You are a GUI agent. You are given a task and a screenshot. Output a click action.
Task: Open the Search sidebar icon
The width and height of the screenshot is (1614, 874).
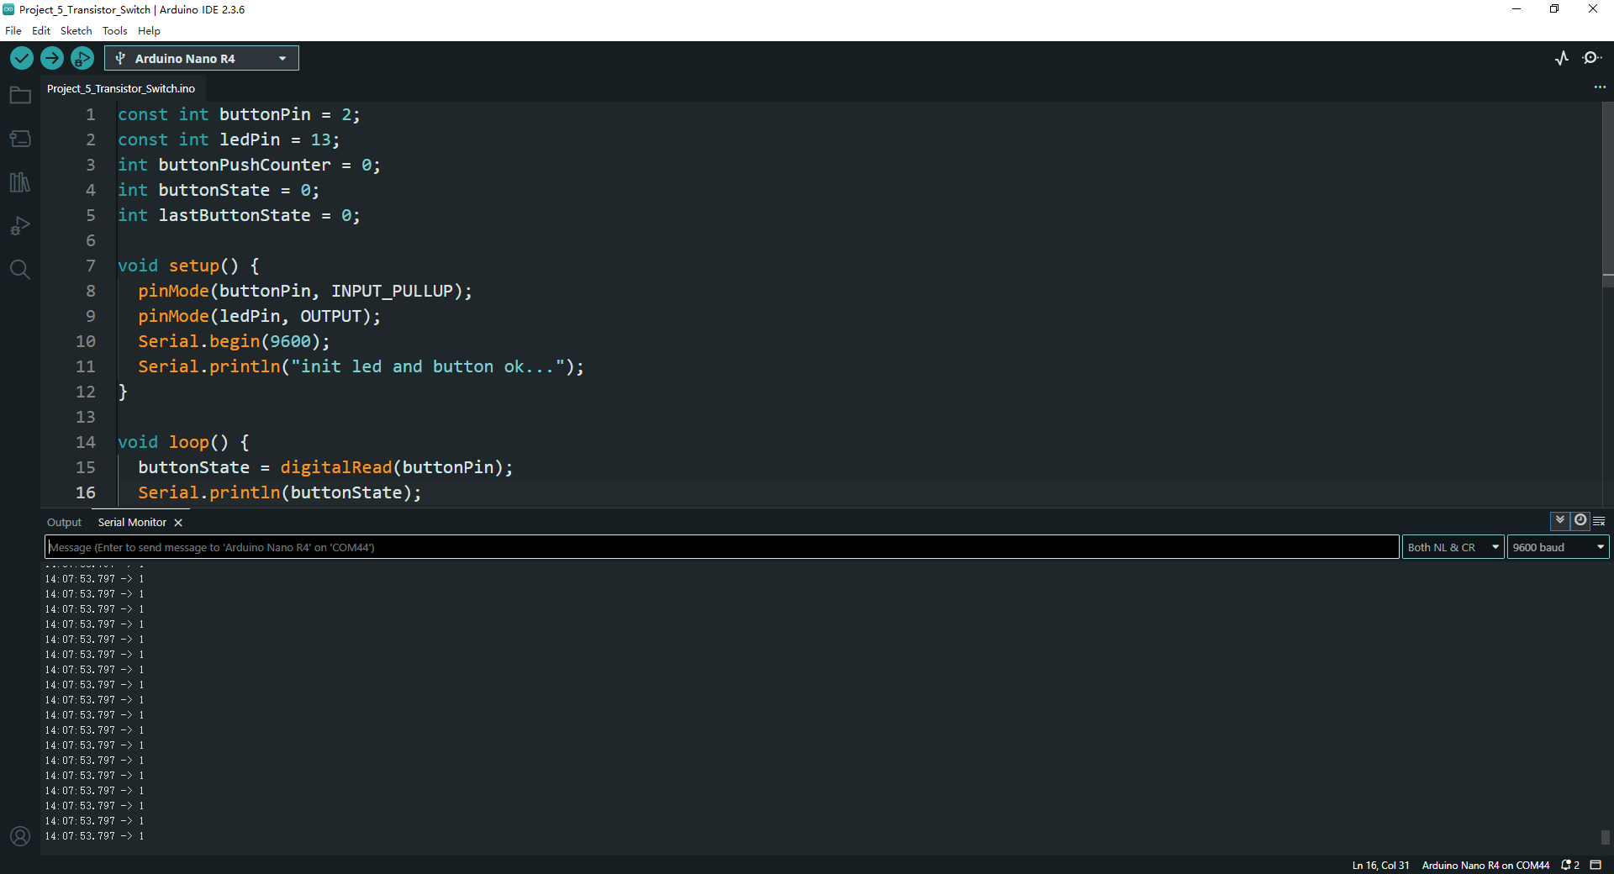coord(20,270)
